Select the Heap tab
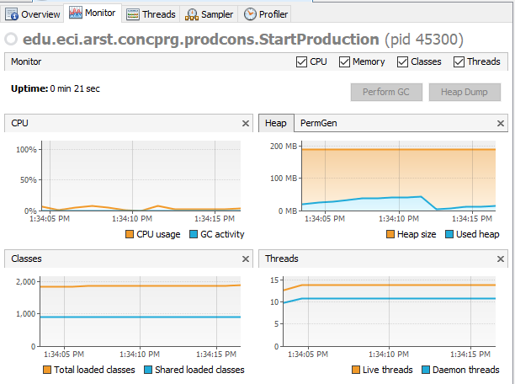This screenshot has width=515, height=384. tap(276, 123)
